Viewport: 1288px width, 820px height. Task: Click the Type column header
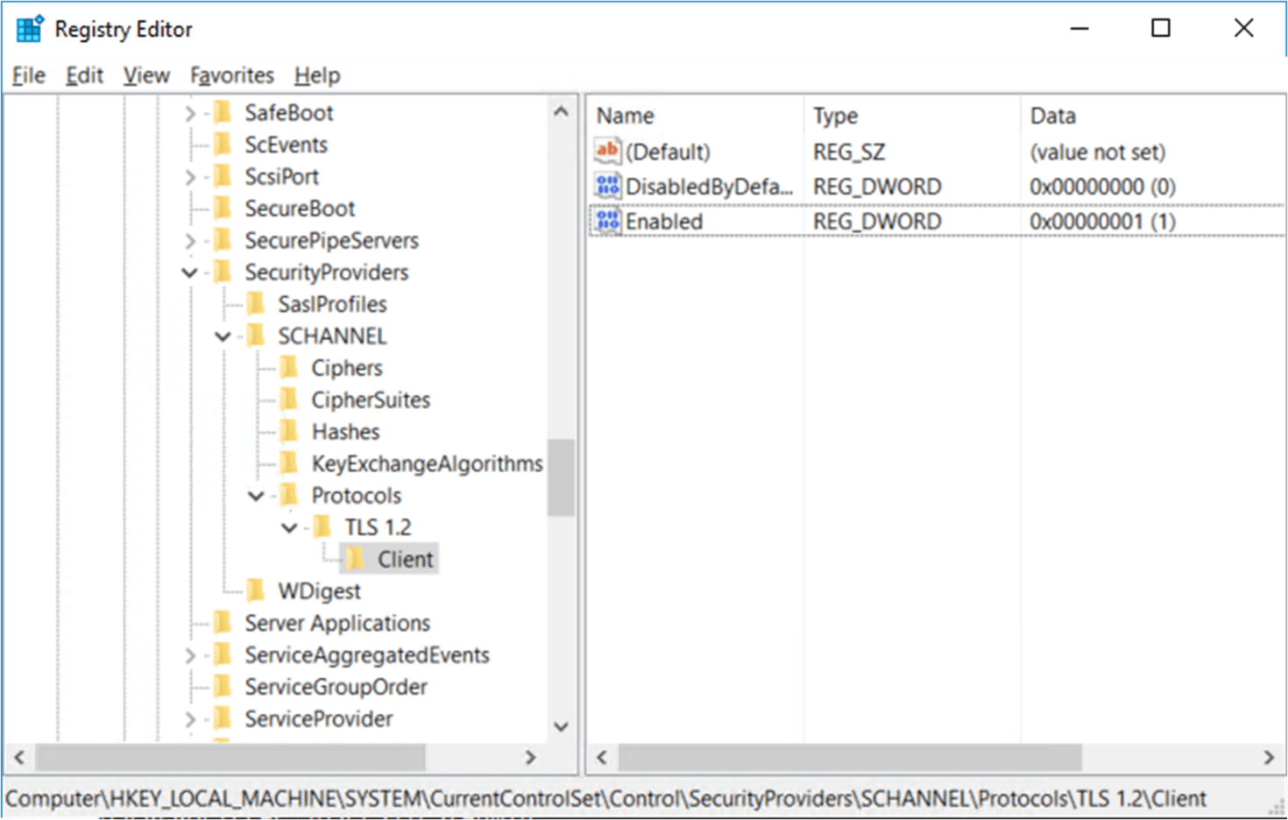[835, 115]
